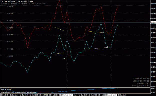Screen dimensions: 156x96
Task: Click the 1.00390 price axis label
Action: point(154,72)
